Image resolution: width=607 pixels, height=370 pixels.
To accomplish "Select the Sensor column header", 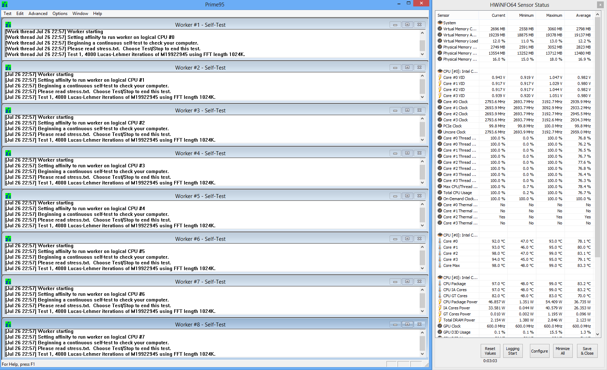I will (x=457, y=15).
